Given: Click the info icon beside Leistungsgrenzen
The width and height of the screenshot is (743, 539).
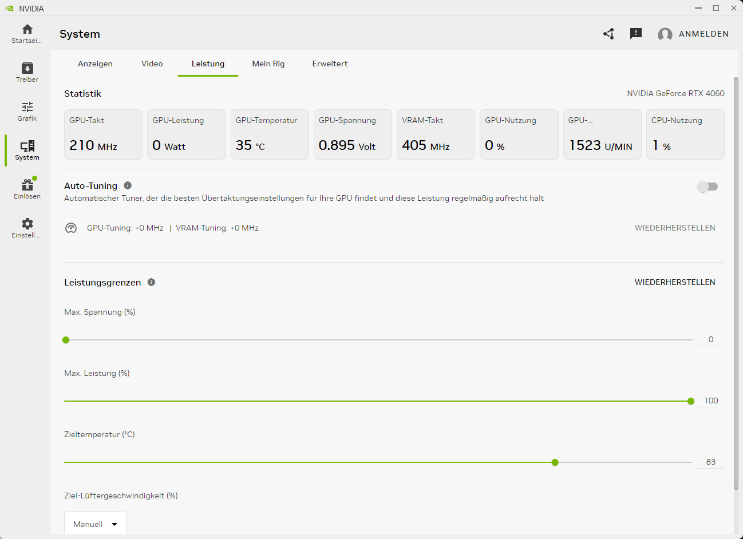Looking at the screenshot, I should point(151,282).
